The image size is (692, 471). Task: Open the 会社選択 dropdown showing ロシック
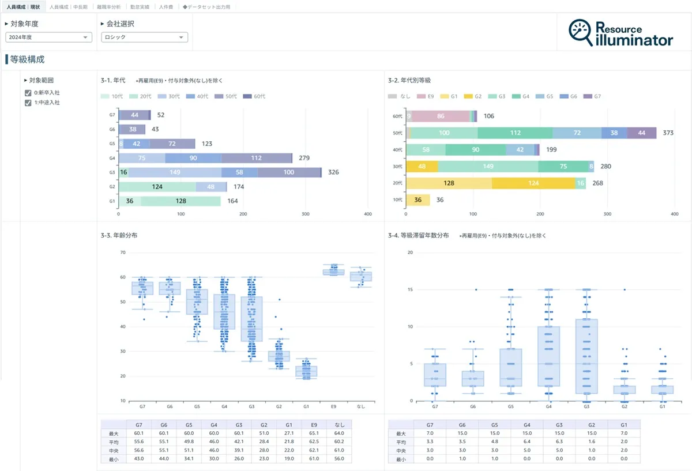[144, 37]
